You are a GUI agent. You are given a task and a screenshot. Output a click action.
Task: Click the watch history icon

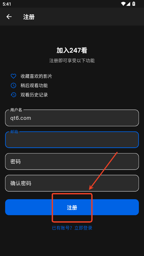(13, 95)
